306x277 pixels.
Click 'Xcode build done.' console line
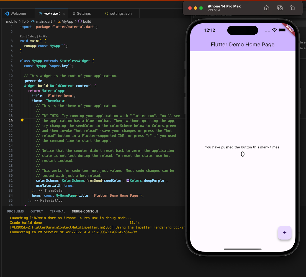[x=27, y=222]
